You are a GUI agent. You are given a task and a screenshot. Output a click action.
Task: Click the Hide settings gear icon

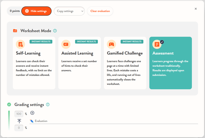click(x=27, y=11)
